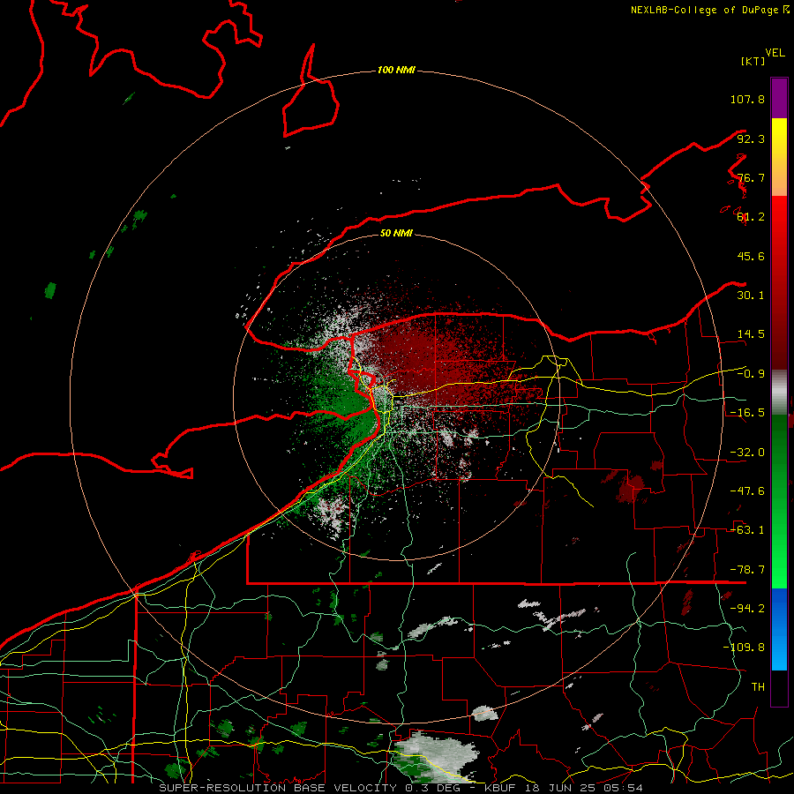Click the 30.1 velocity scale value
Screen dimensions: 794x794
click(x=751, y=296)
